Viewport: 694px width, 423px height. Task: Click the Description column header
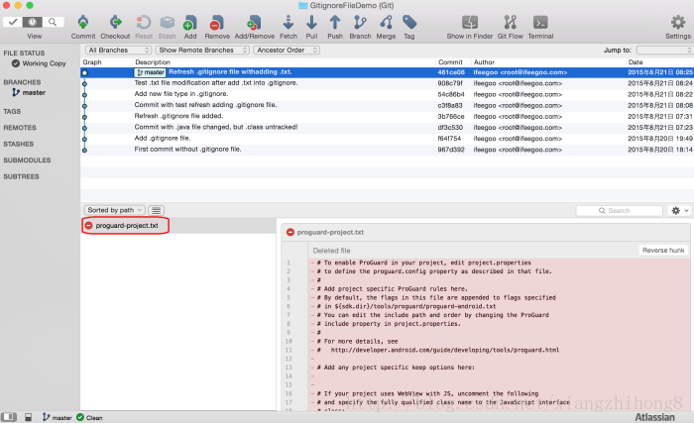coord(153,62)
